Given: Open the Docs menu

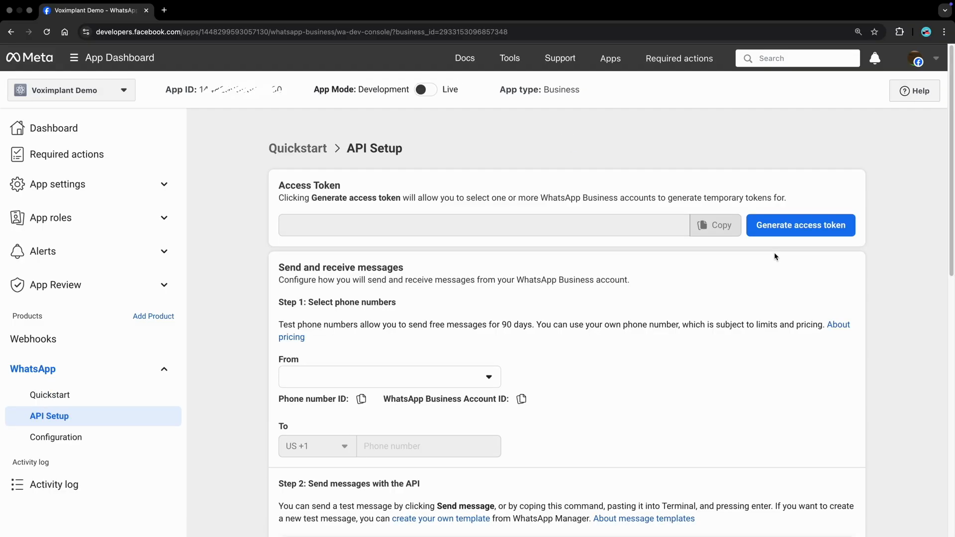Looking at the screenshot, I should (465, 58).
